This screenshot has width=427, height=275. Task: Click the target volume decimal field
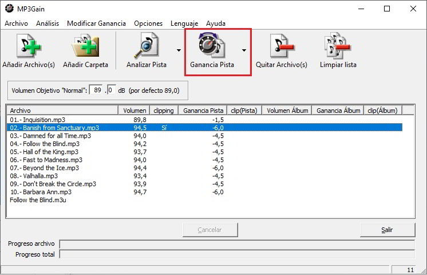110,90
